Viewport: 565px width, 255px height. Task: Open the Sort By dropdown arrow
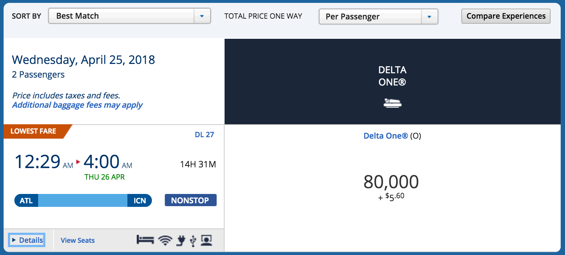[202, 16]
